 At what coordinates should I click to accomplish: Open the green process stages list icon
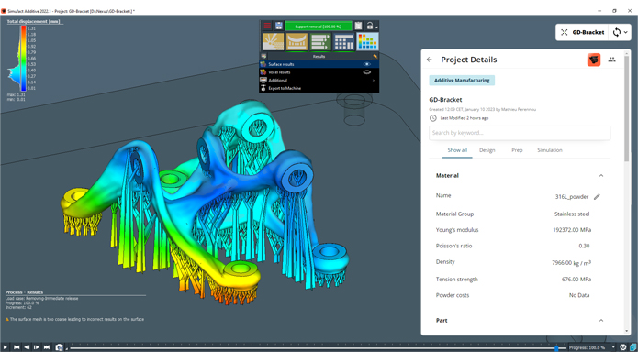(320, 42)
